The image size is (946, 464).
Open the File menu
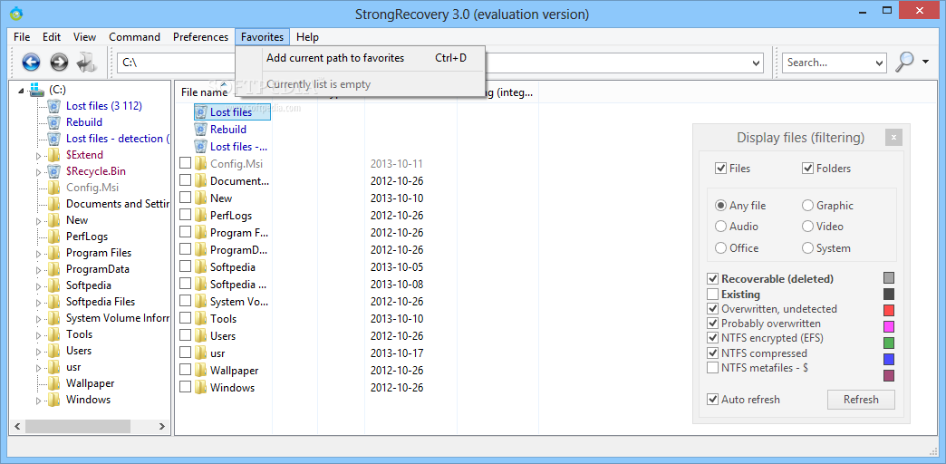(x=22, y=37)
